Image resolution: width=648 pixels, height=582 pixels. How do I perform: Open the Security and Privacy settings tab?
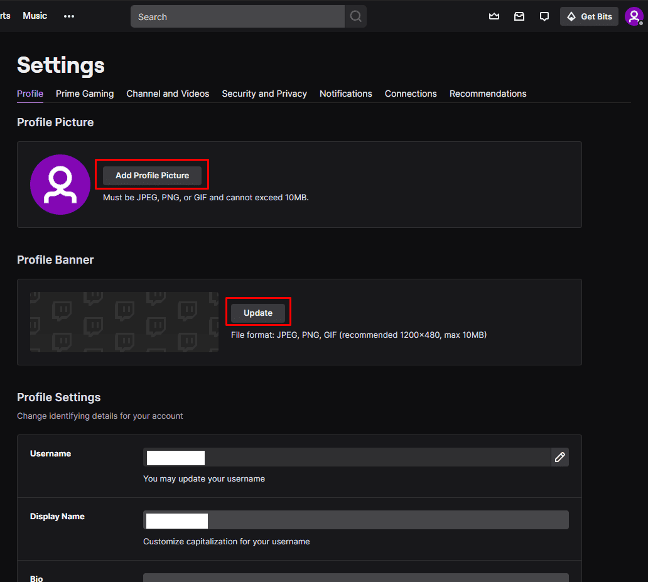[x=264, y=94]
